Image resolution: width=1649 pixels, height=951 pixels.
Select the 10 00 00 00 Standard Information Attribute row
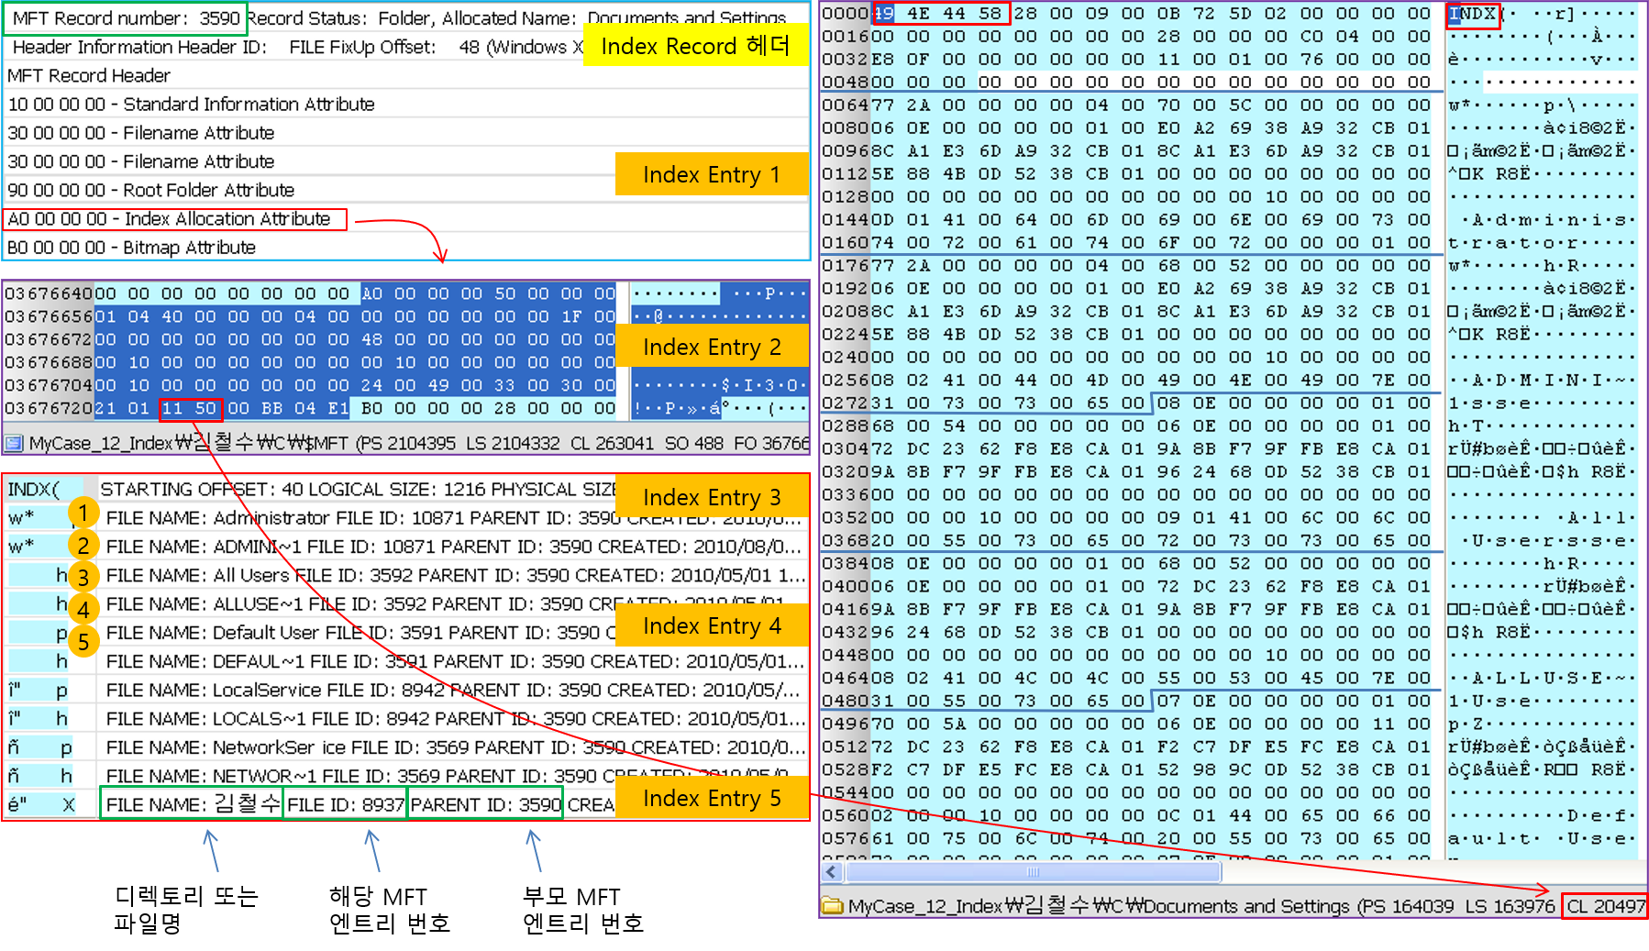(x=405, y=104)
